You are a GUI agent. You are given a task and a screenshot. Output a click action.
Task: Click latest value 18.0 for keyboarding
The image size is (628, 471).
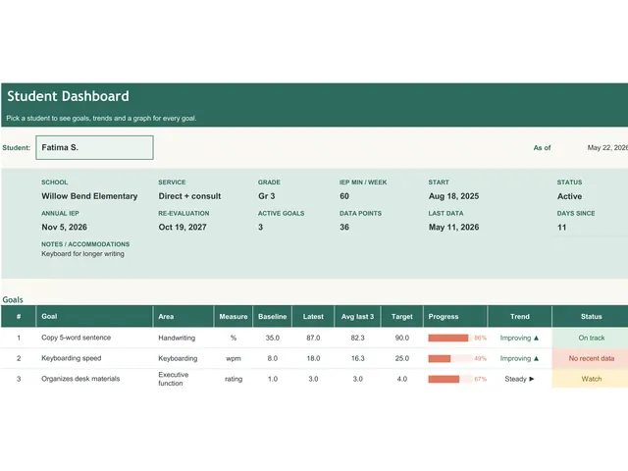[313, 358]
